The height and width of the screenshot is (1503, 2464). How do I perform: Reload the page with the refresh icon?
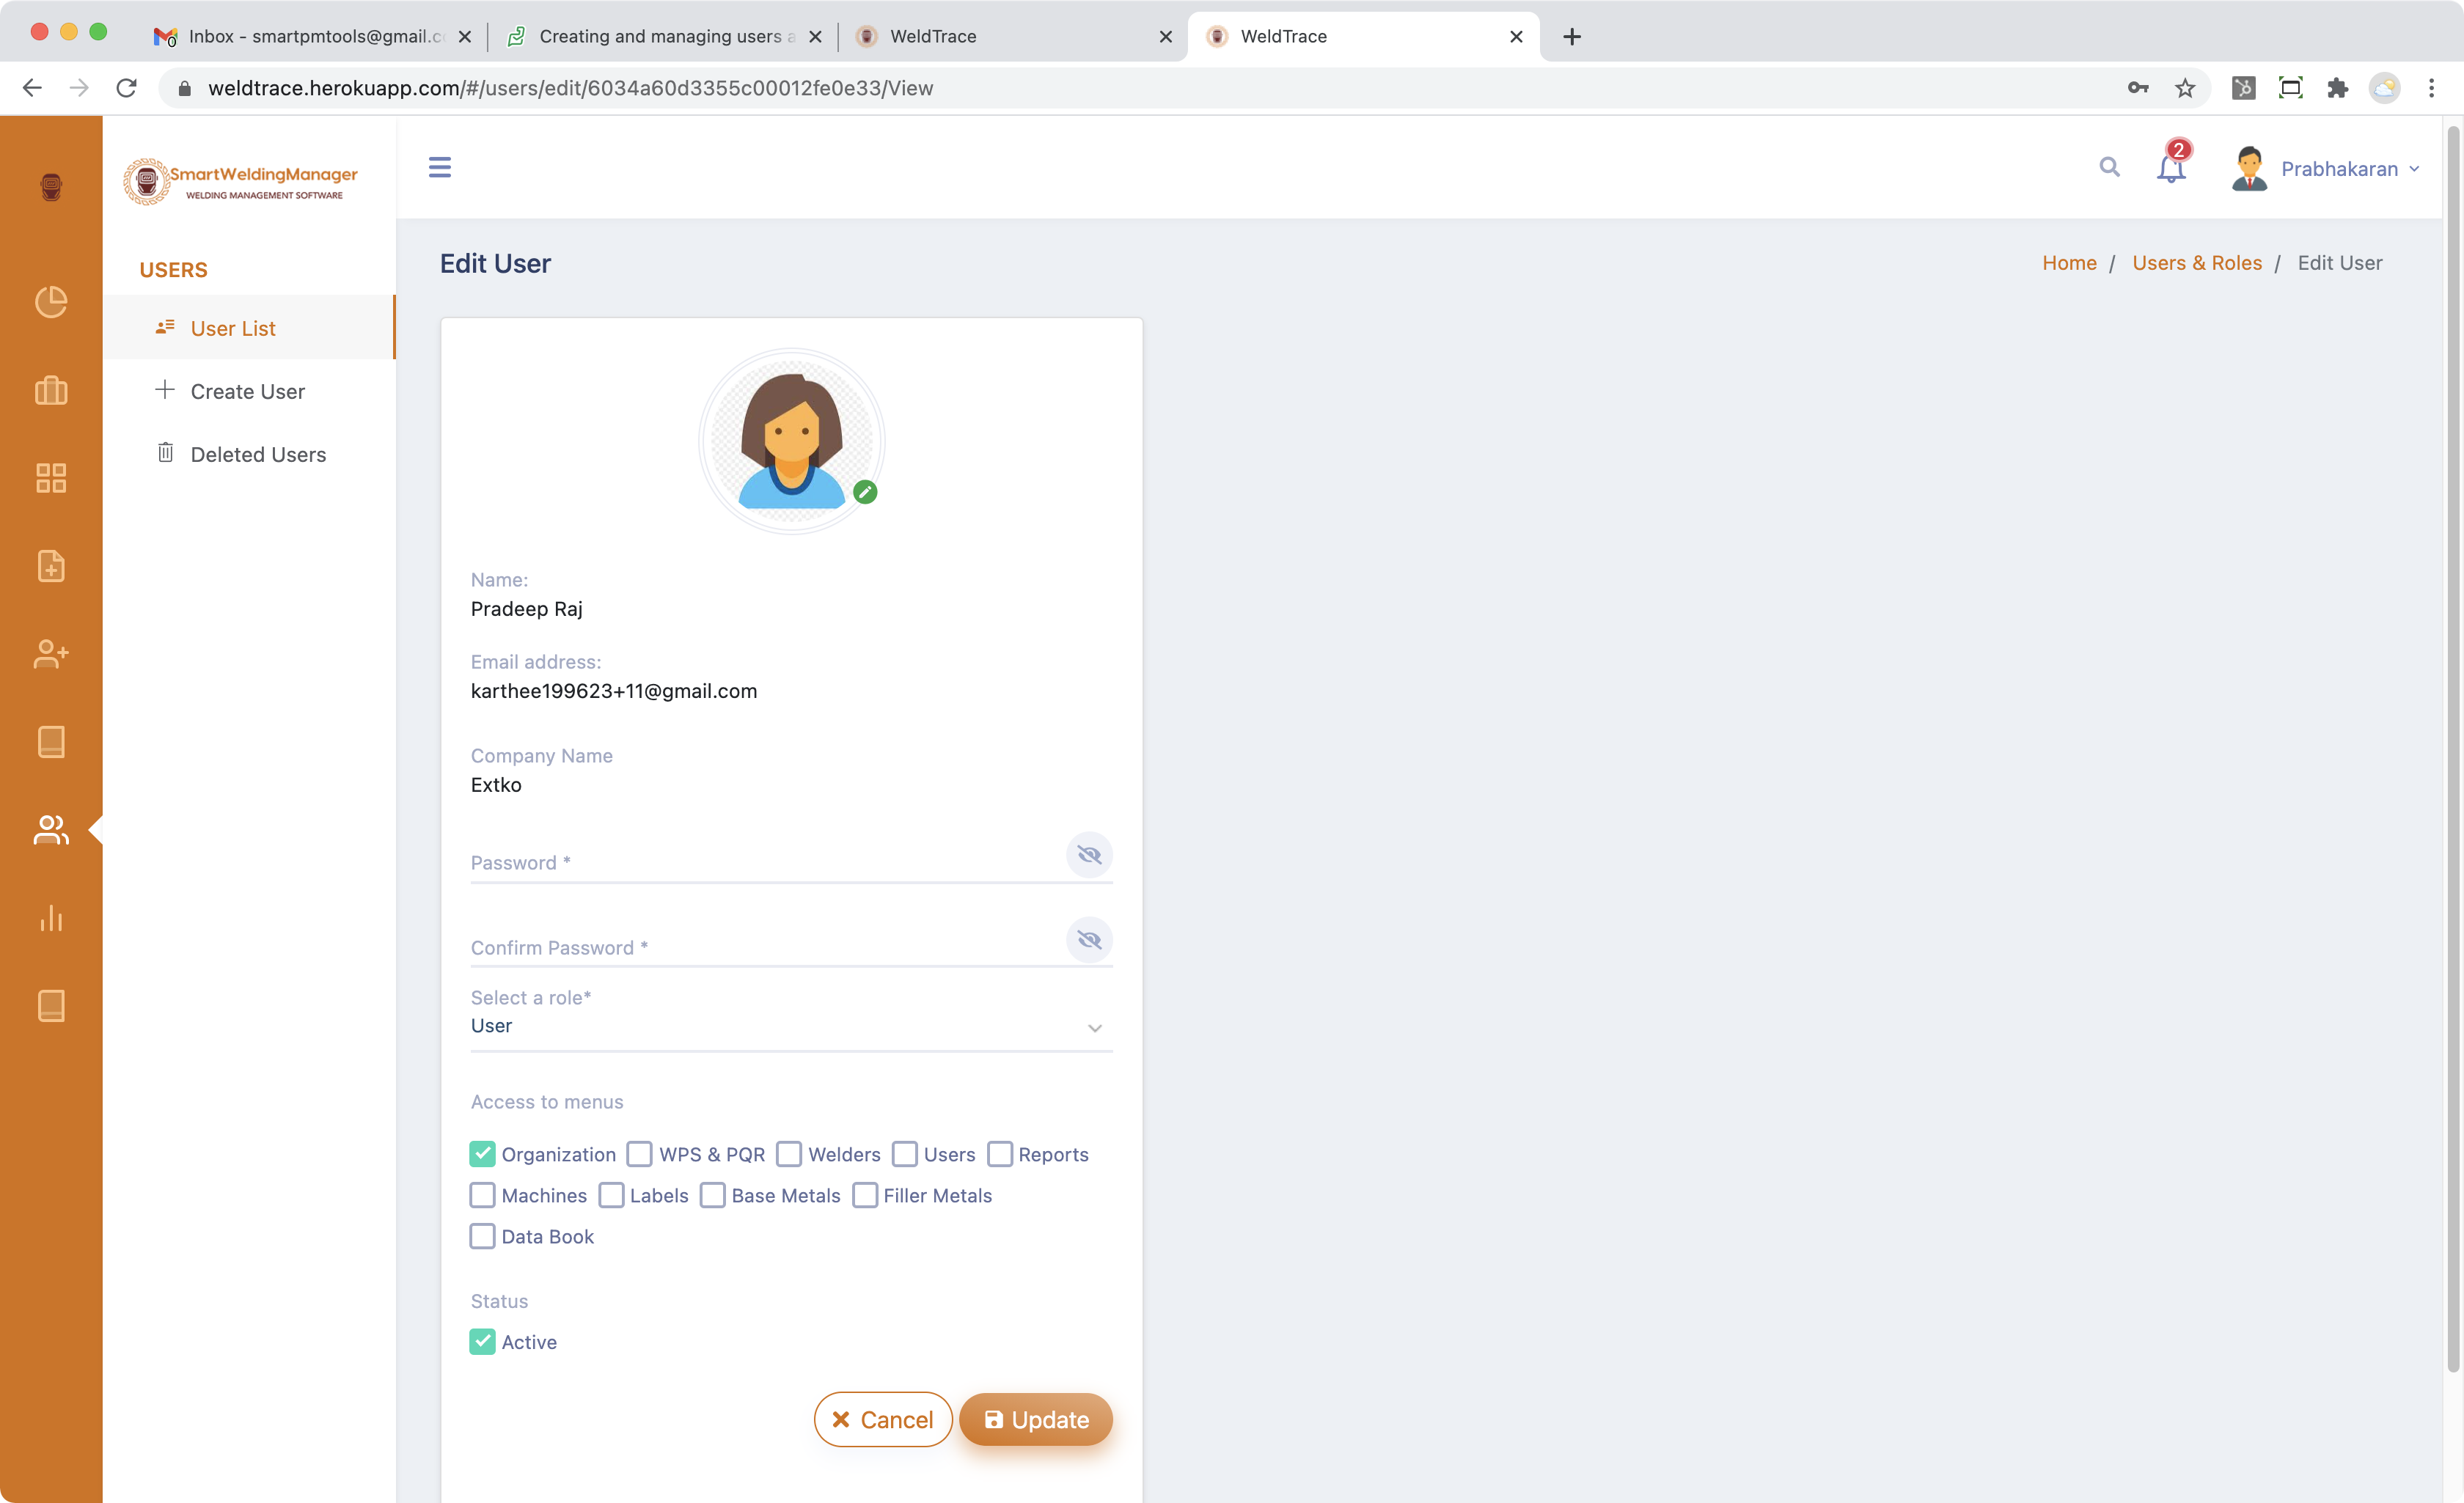pos(126,88)
